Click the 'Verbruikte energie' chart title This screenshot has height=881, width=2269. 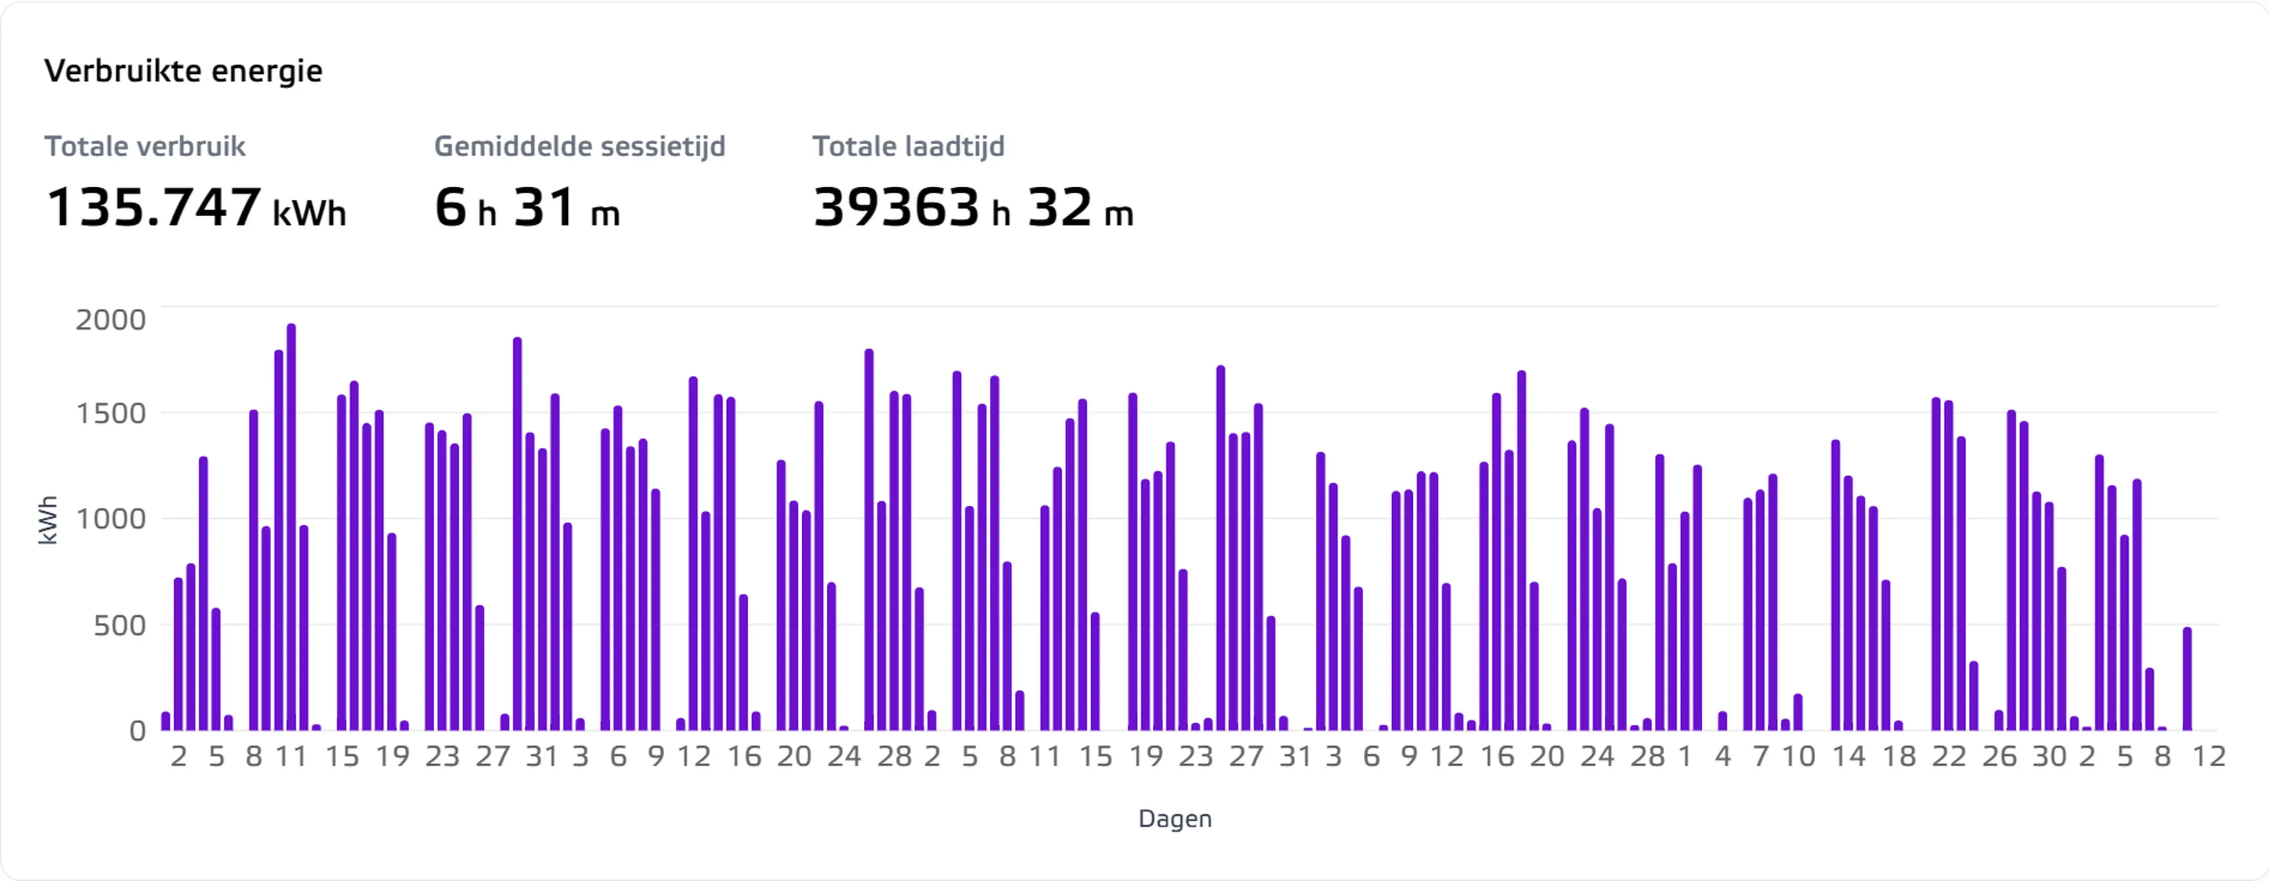[183, 70]
